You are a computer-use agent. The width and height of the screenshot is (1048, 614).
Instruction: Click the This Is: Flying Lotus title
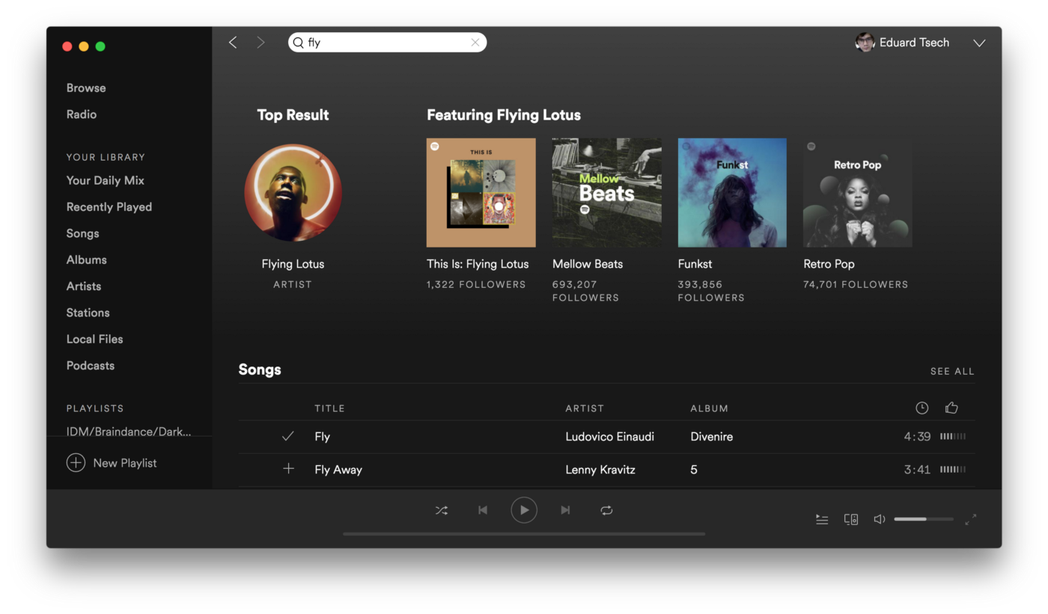pos(478,264)
